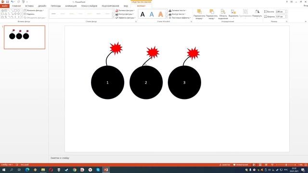
Task: Apply the black WordArt style A
Action: [142, 14]
